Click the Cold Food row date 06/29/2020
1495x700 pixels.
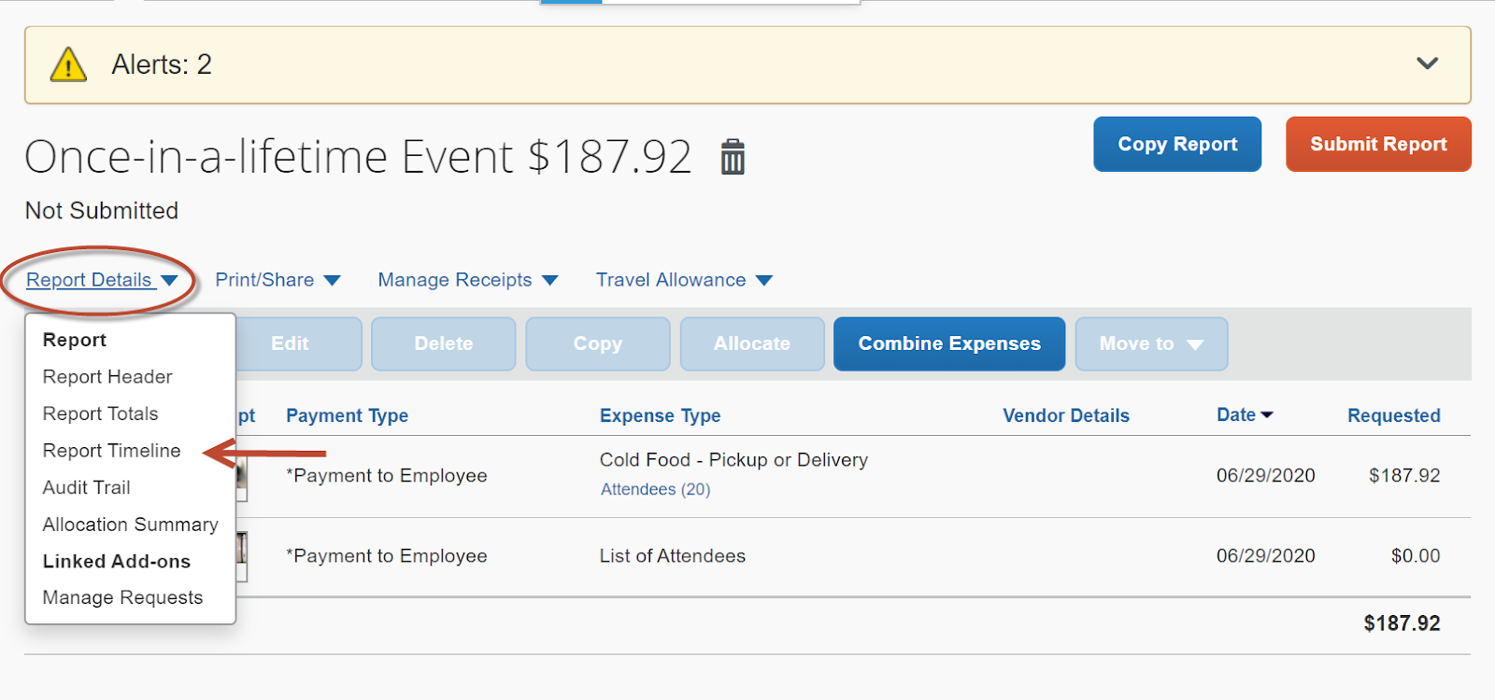(x=1265, y=476)
